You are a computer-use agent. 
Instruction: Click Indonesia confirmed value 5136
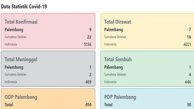88,44
